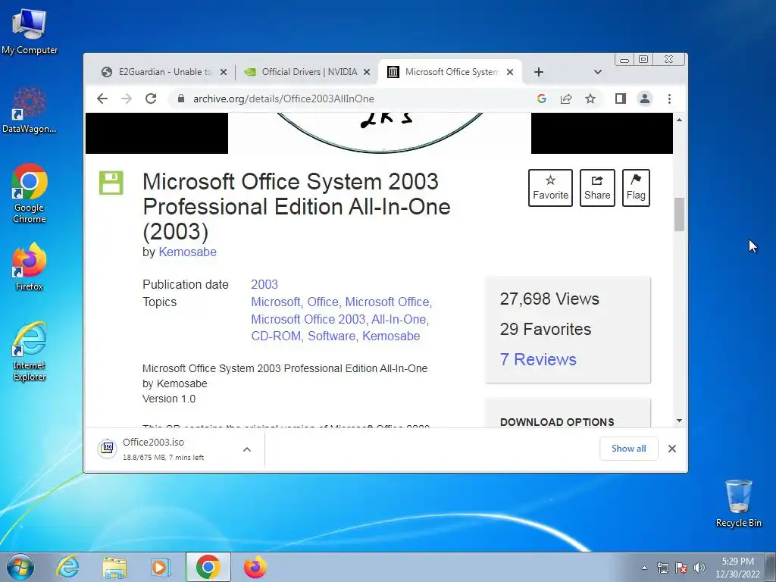Click the share page icon in address bar

pos(565,99)
